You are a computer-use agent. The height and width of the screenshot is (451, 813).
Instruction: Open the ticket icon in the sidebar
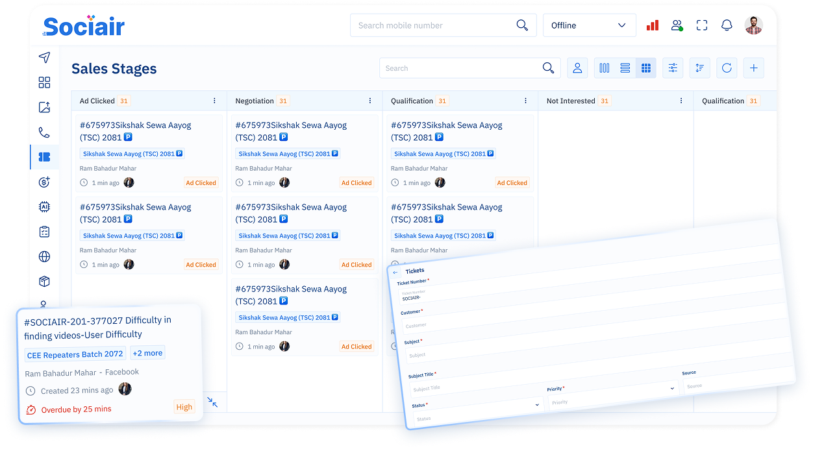(44, 157)
